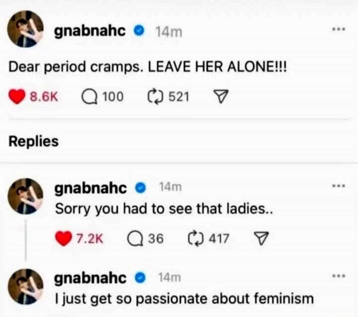
Task: Open options menu on the feminism reply
Action: pyautogui.click(x=338, y=275)
